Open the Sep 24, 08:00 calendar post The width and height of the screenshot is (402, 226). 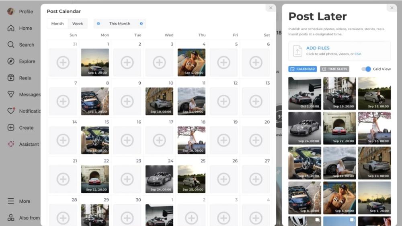tap(159, 179)
